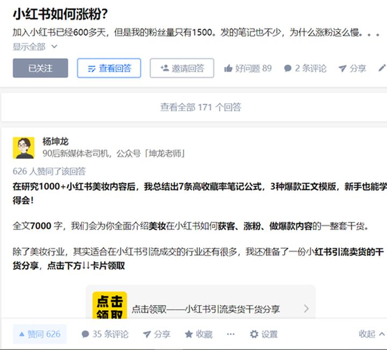
Task: Click 626 人赞同了该回答 text
Action: [49, 172]
